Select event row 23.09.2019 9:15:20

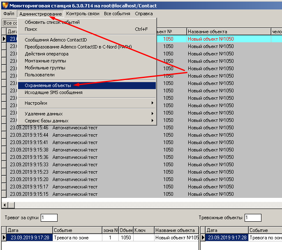tap(144, 179)
